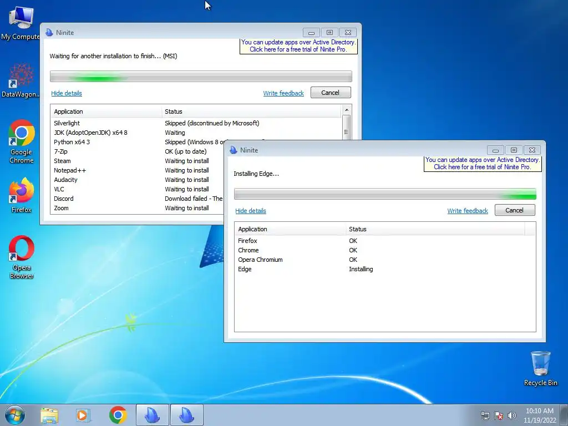Select the Edge row showing Installing

coord(385,269)
